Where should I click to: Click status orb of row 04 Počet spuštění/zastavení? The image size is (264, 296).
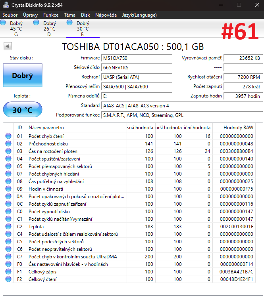(8, 159)
